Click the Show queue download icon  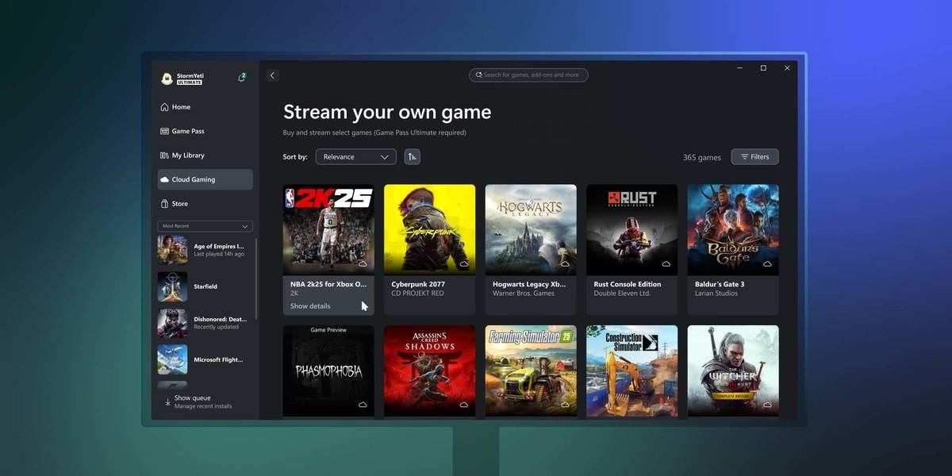point(167,402)
